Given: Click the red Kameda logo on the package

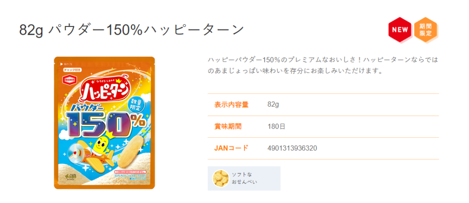Looking at the screenshot, I should 69,82.
